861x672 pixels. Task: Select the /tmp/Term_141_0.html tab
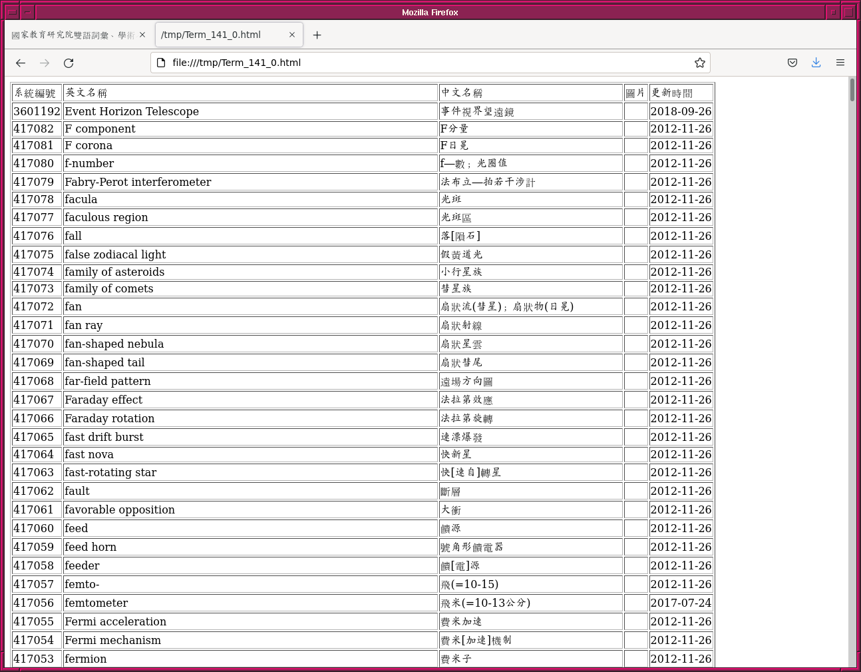(x=220, y=35)
